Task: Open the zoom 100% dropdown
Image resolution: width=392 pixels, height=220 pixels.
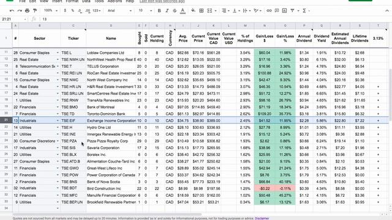Action: coord(51,11)
